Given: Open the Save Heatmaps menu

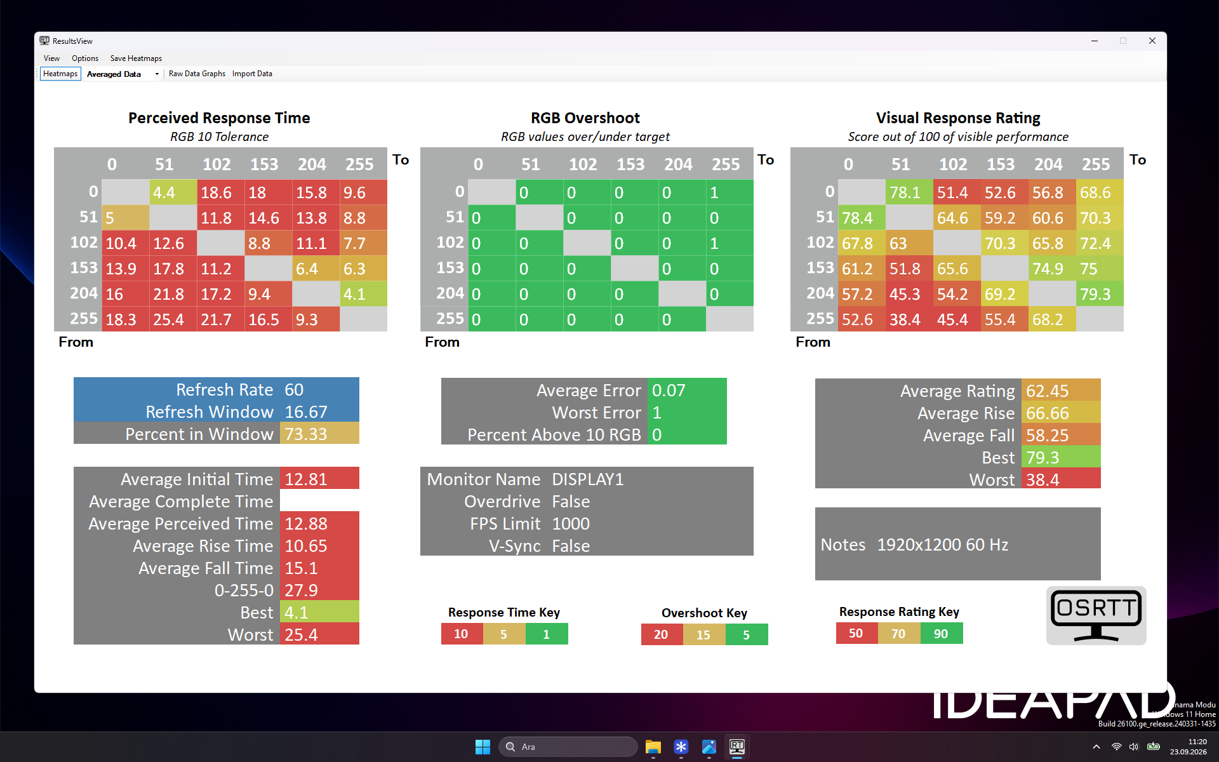Looking at the screenshot, I should [136, 58].
